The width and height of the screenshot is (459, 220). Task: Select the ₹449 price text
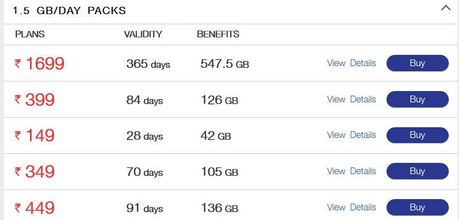(x=35, y=208)
